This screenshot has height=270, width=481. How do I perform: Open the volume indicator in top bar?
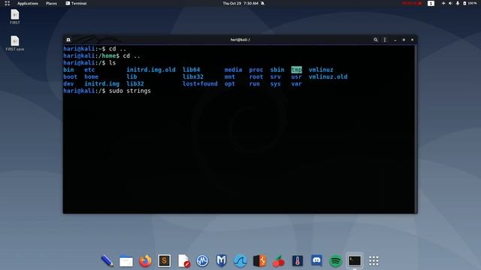point(450,3)
